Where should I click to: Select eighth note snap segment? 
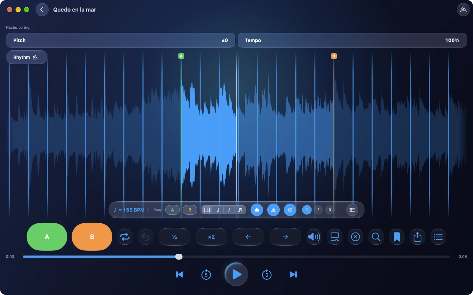tap(229, 210)
